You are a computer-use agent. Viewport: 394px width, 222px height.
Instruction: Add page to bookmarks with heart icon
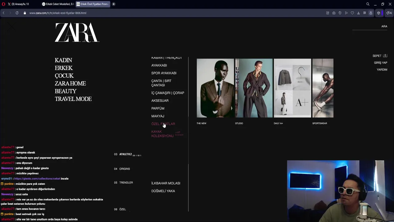[352, 13]
